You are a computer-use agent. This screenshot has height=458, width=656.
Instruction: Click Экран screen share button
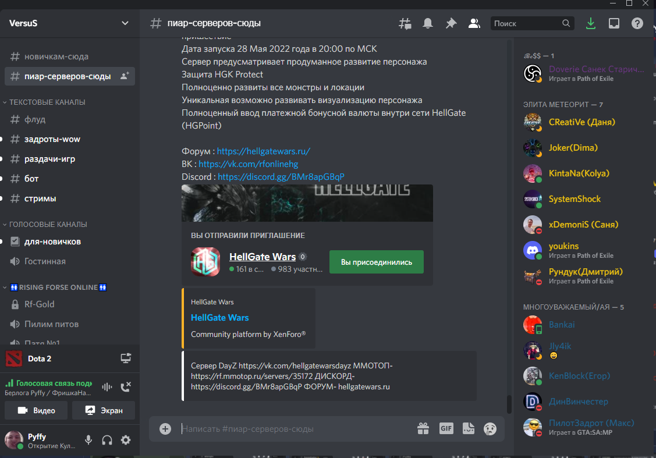104,410
